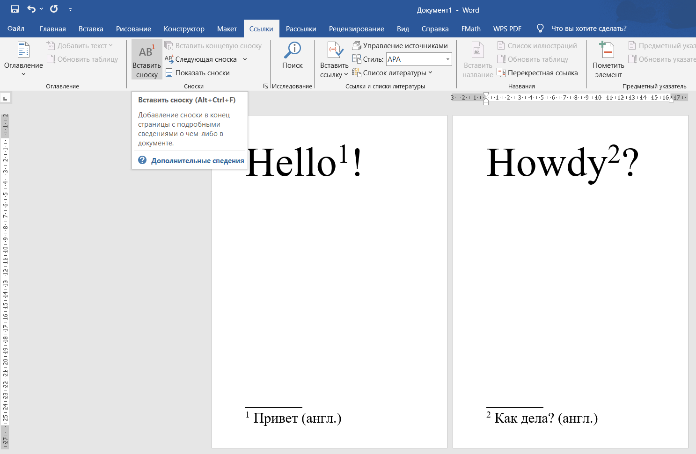Click the footnote mark 1 after Hello

344,154
